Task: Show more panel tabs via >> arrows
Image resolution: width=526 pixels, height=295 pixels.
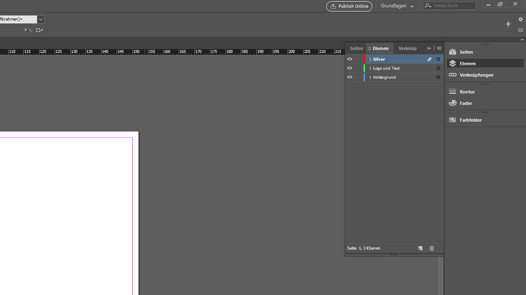Action: (x=429, y=48)
